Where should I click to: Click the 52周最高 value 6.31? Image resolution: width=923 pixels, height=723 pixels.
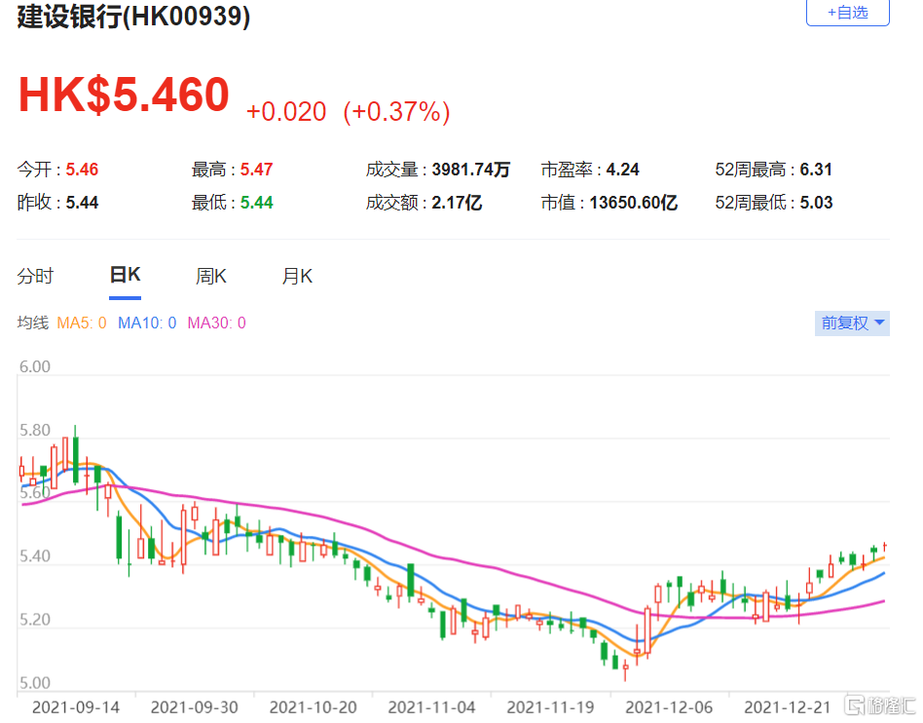816,170
